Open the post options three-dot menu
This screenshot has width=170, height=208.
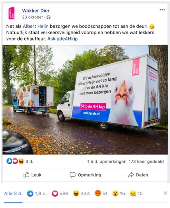[162, 10]
